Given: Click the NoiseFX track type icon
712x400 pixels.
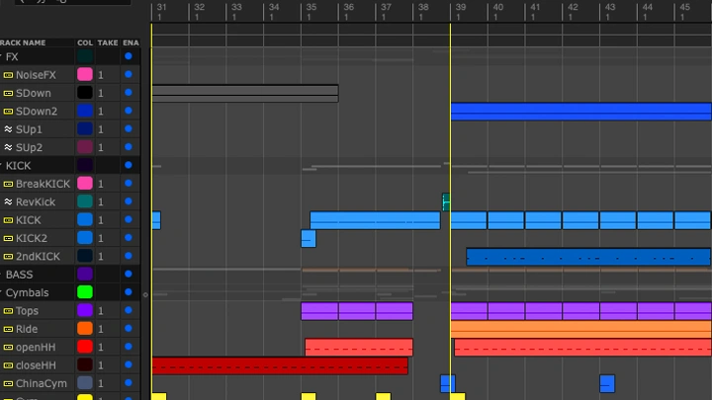Looking at the screenshot, I should 8,75.
